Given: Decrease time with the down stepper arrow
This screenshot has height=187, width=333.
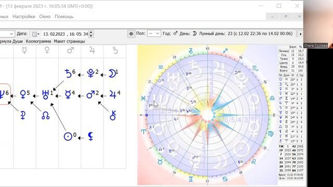Looking at the screenshot, I should click(x=91, y=36).
